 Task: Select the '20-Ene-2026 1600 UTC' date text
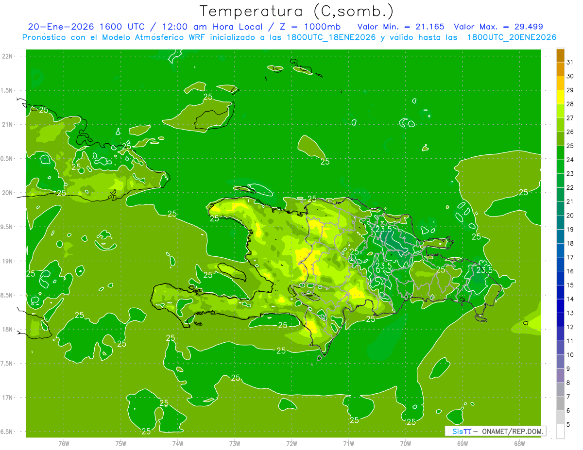pos(86,27)
